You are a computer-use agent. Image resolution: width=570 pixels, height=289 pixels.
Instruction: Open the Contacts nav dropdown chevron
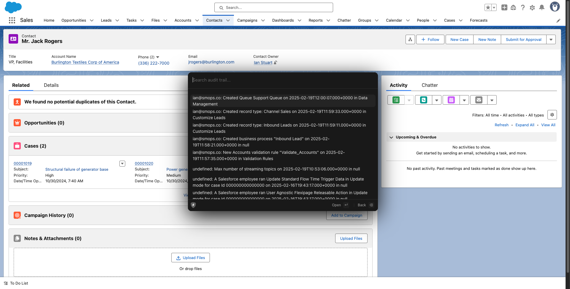tap(228, 20)
